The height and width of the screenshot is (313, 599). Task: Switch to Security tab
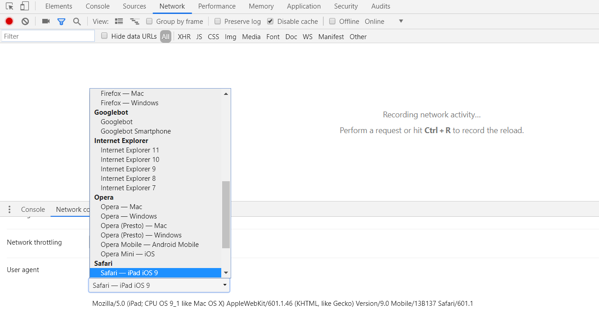pyautogui.click(x=346, y=6)
